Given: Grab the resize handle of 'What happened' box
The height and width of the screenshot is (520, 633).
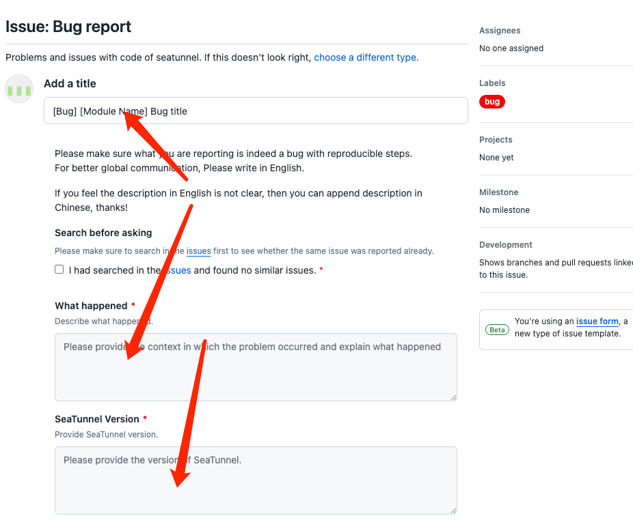Looking at the screenshot, I should (x=453, y=397).
